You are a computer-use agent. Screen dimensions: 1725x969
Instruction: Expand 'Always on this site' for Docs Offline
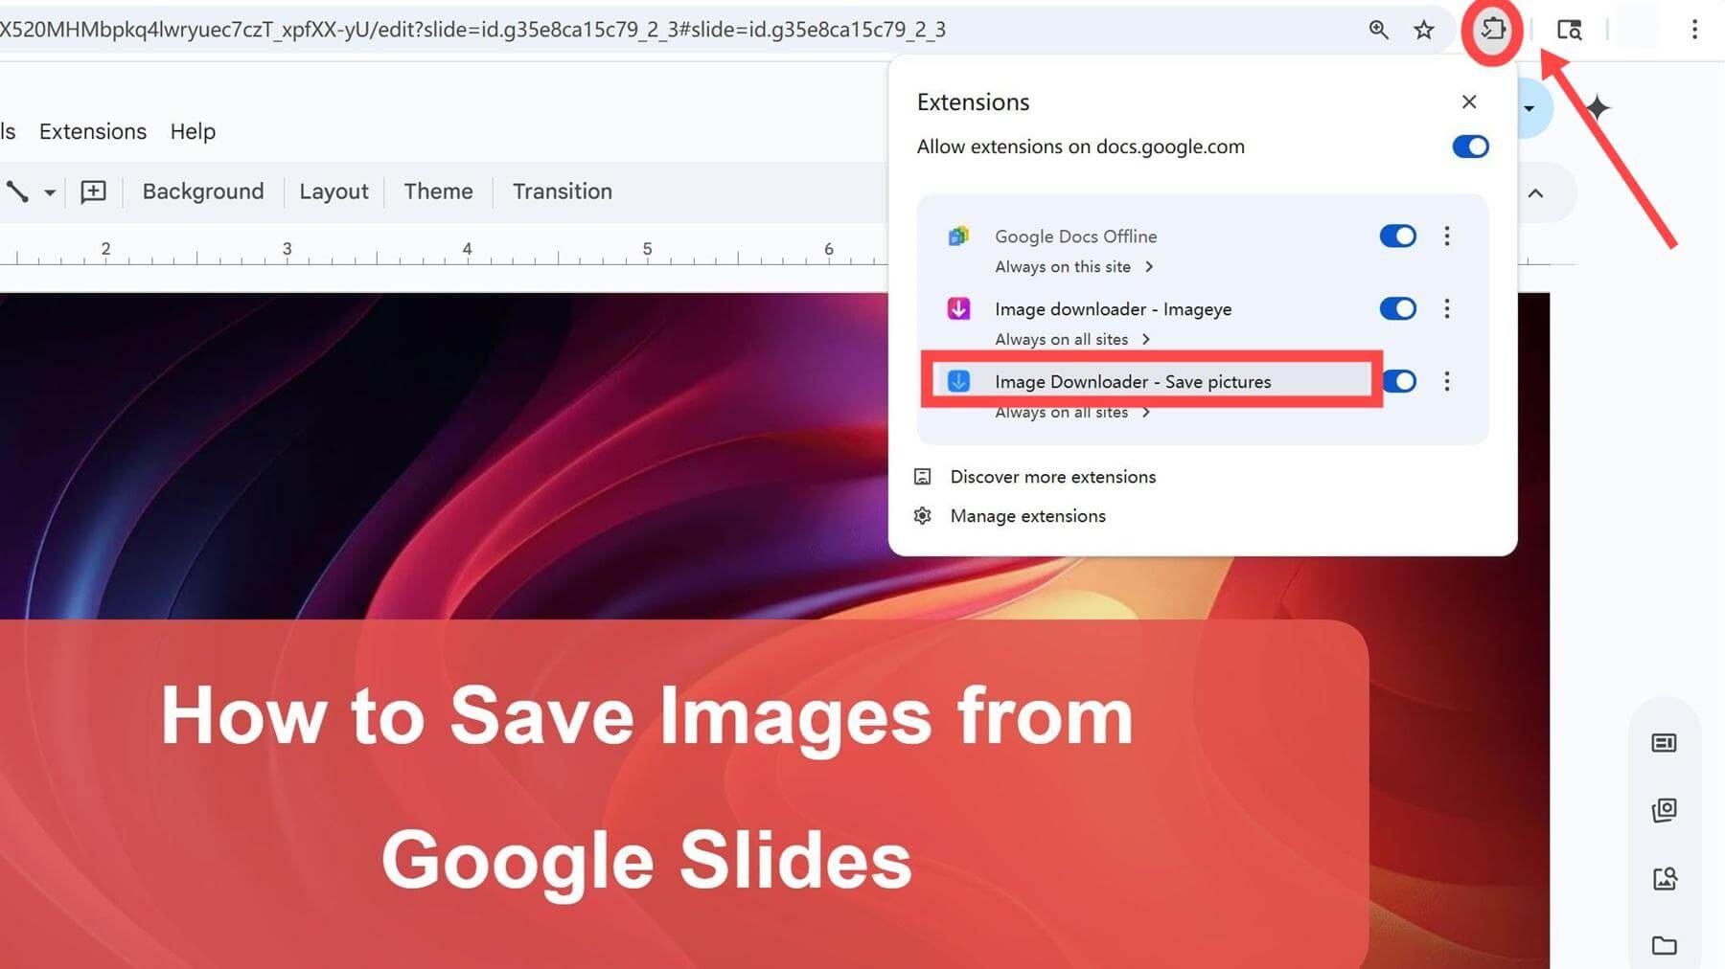(x=1073, y=267)
